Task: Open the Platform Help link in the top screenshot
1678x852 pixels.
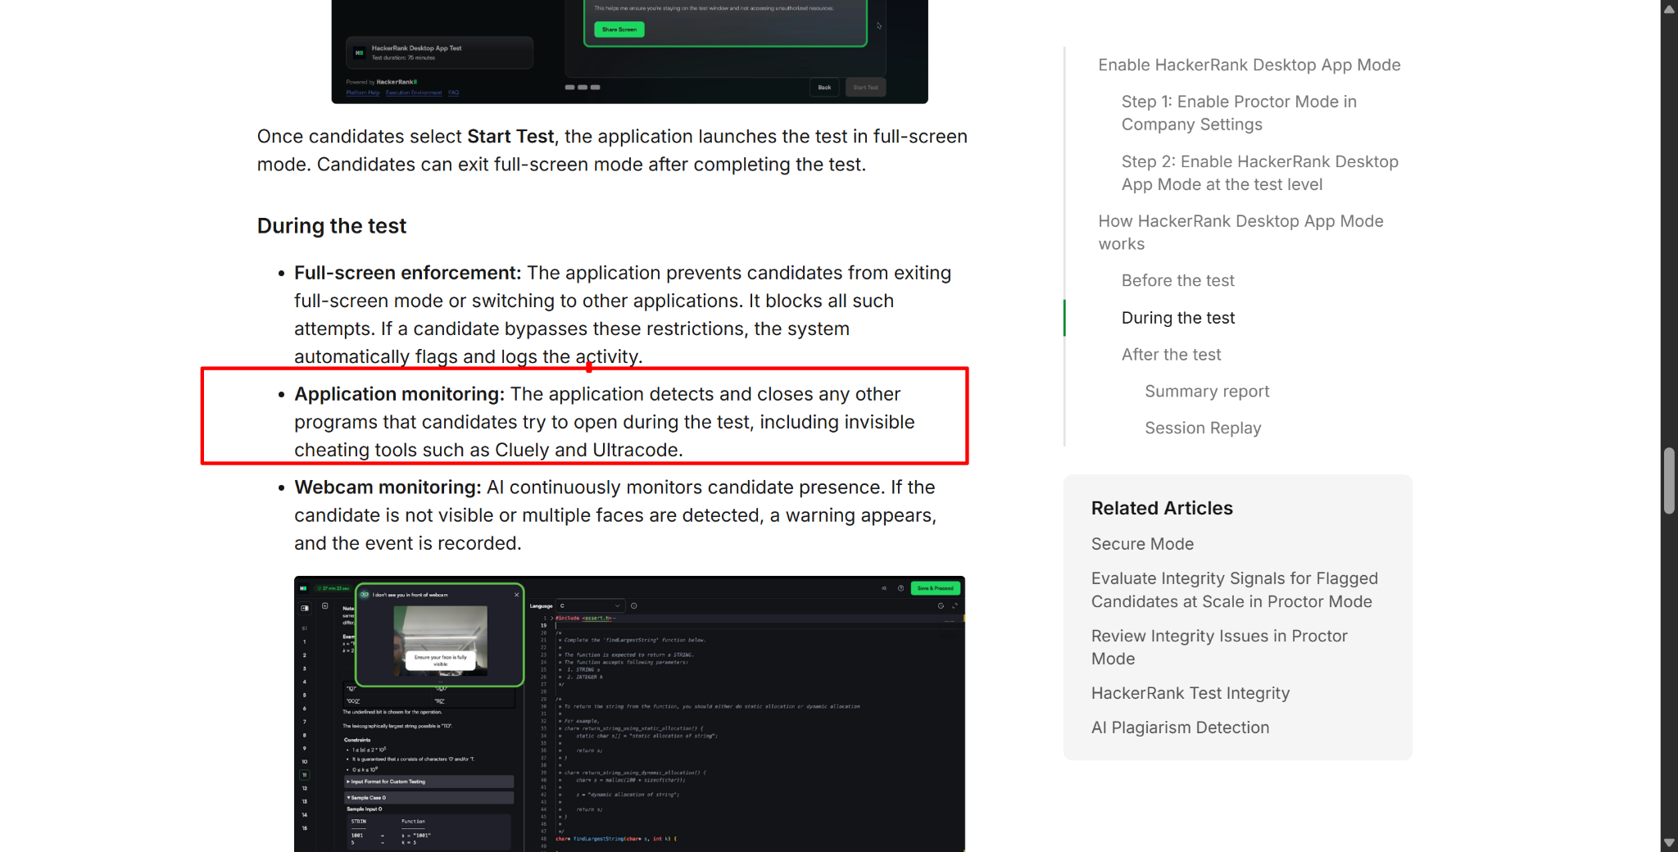Action: coord(363,93)
